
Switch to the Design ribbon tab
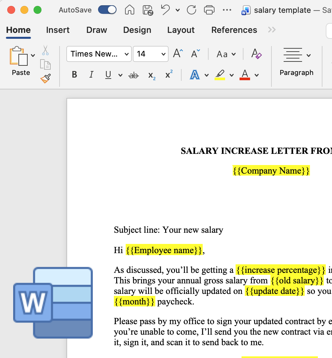click(x=137, y=30)
